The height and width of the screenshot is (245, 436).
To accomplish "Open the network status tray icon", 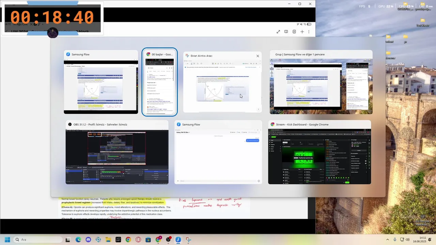I will tap(402, 240).
